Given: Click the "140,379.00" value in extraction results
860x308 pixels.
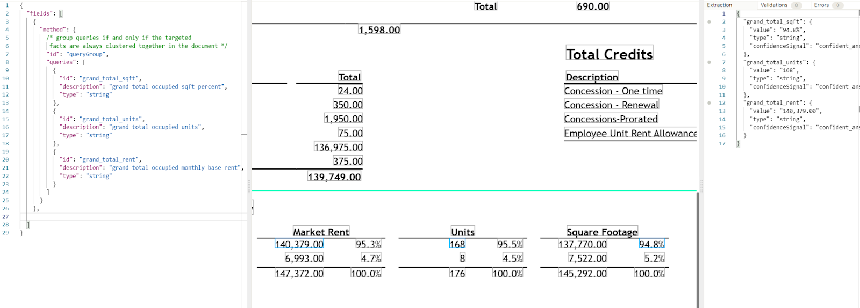Looking at the screenshot, I should pos(799,111).
